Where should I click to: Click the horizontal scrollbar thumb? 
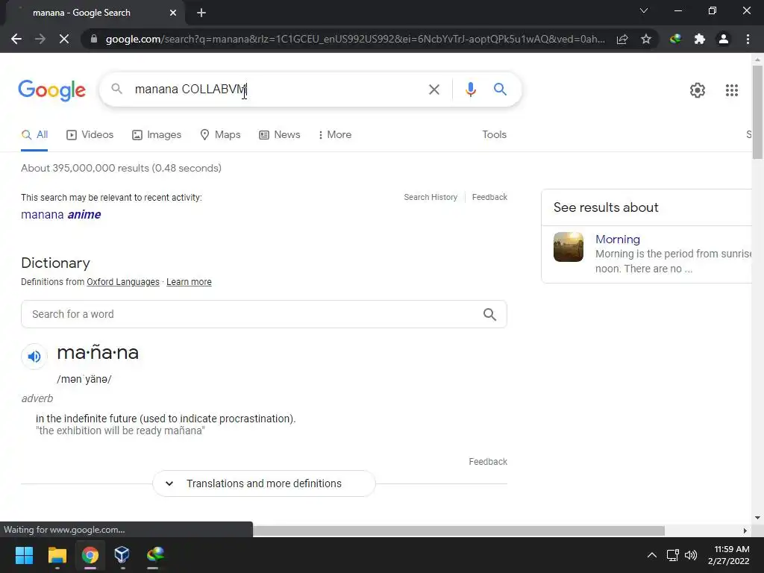tap(459, 530)
